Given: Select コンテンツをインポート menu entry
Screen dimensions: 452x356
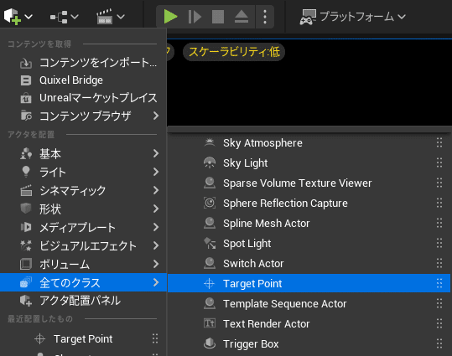Looking at the screenshot, I should pyautogui.click(x=83, y=63).
